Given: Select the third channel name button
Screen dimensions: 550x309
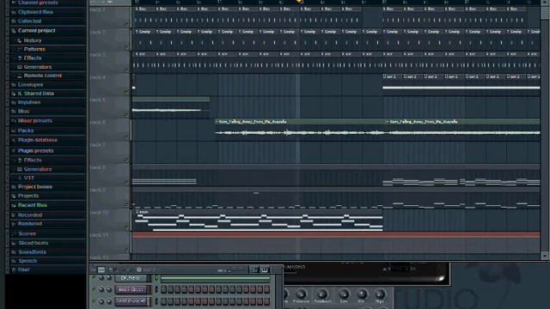Looking at the screenshot, I should pos(131,301).
